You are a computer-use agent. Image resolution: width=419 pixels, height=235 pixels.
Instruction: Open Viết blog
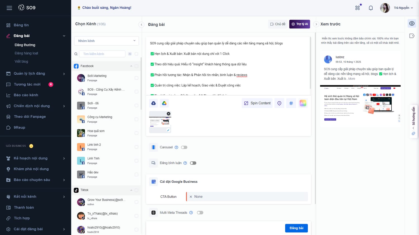(21, 62)
